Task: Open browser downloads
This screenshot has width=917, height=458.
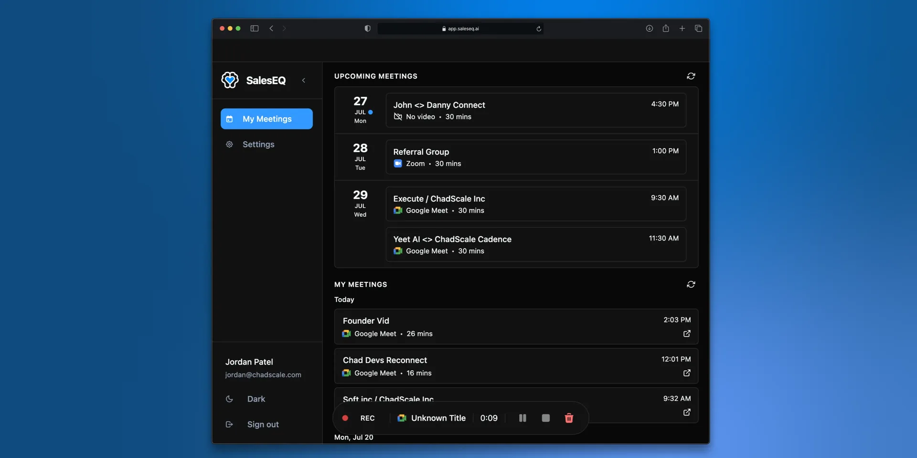Action: [x=650, y=29]
